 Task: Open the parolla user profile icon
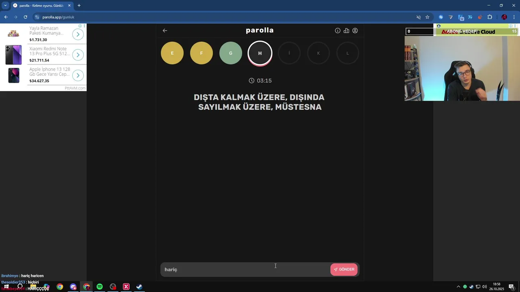click(355, 30)
